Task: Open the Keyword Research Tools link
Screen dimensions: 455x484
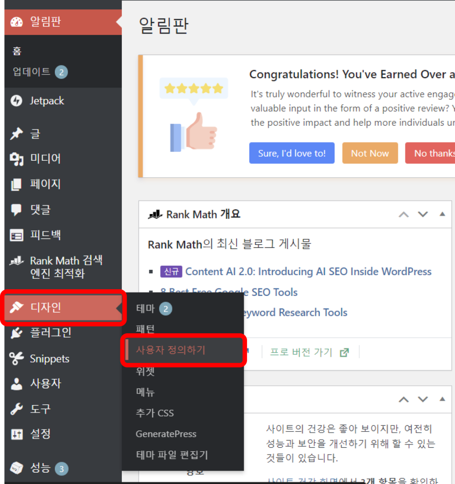Action: [296, 312]
